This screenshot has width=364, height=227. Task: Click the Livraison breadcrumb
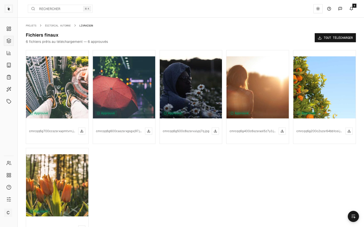86,26
